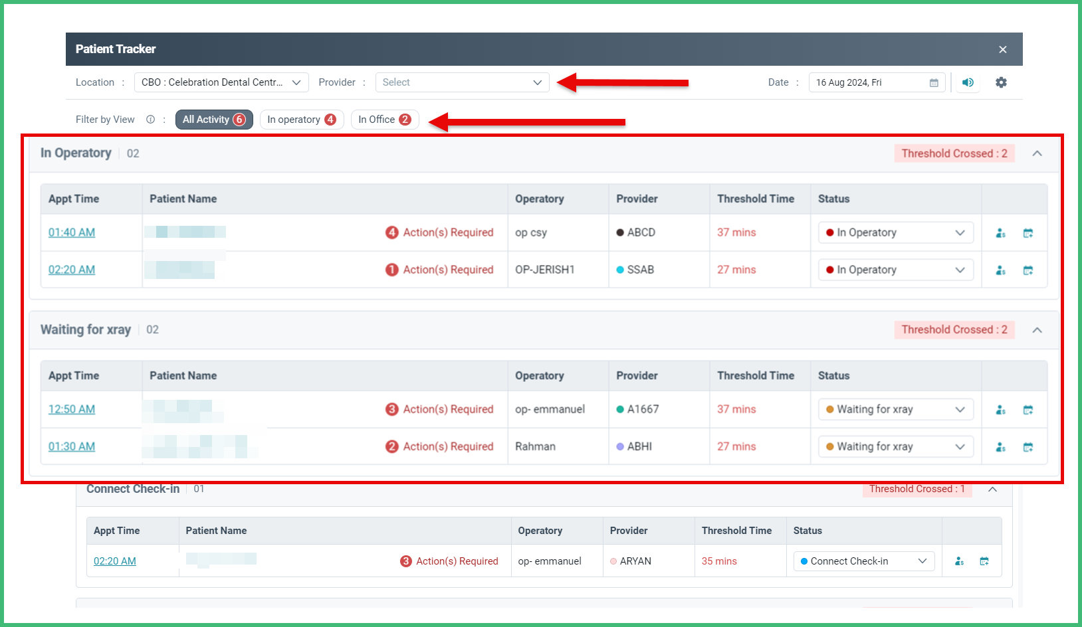Open the appointment calendar icon for the Connect Check-in patient
1082x627 pixels.
984,561
